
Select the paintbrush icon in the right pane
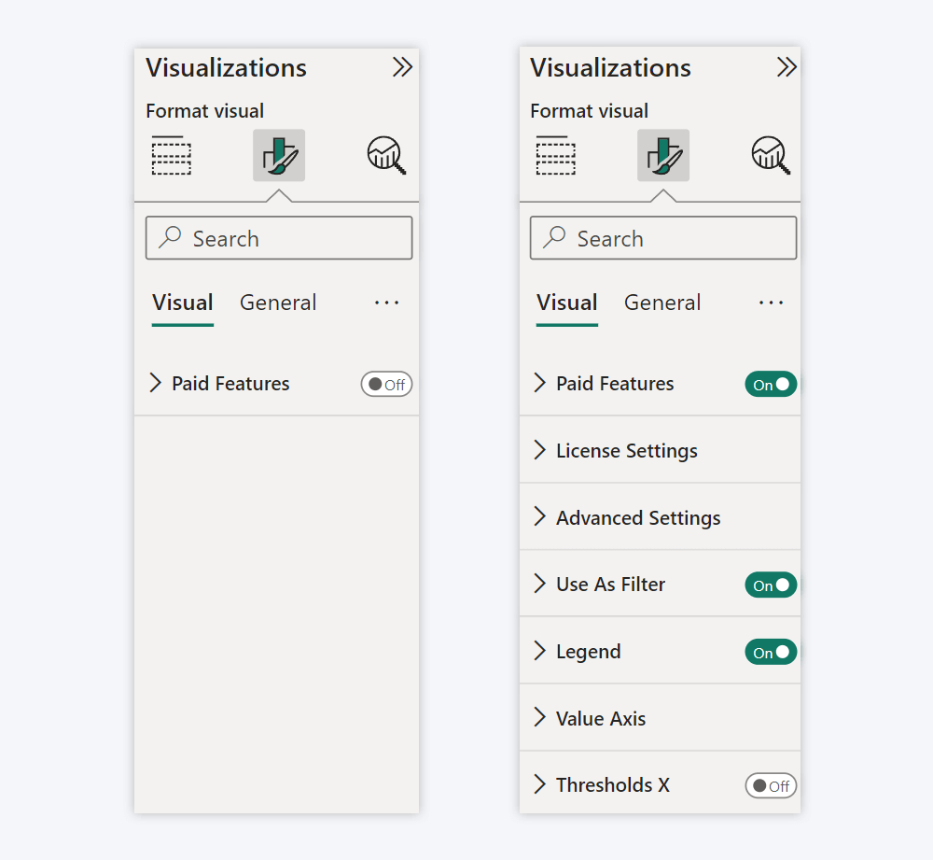[x=662, y=155]
